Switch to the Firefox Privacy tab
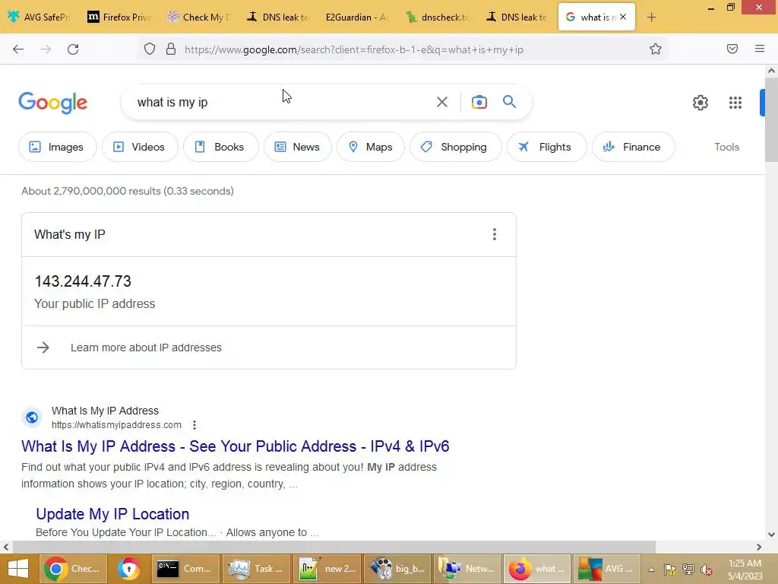 (119, 17)
